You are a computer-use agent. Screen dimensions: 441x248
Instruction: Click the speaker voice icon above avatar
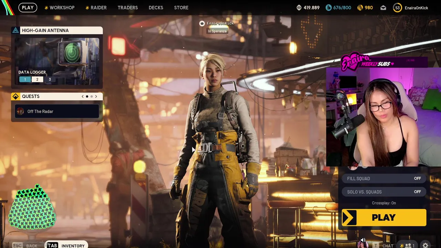(363, 240)
